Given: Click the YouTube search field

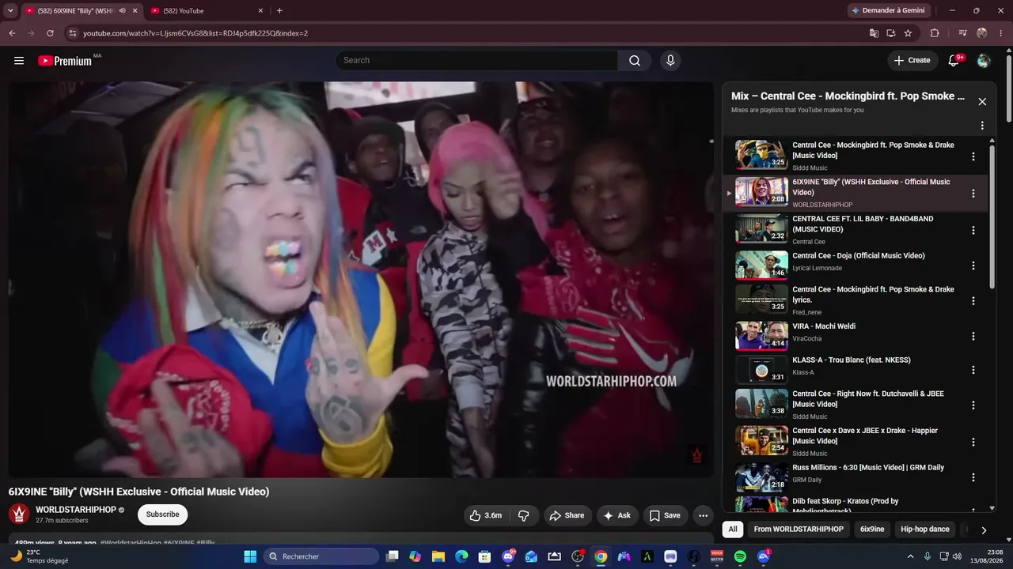Looking at the screenshot, I should point(476,61).
